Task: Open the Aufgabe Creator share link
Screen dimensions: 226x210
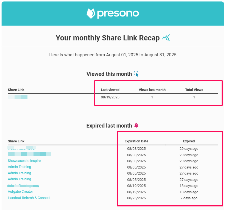Action: pos(20,192)
